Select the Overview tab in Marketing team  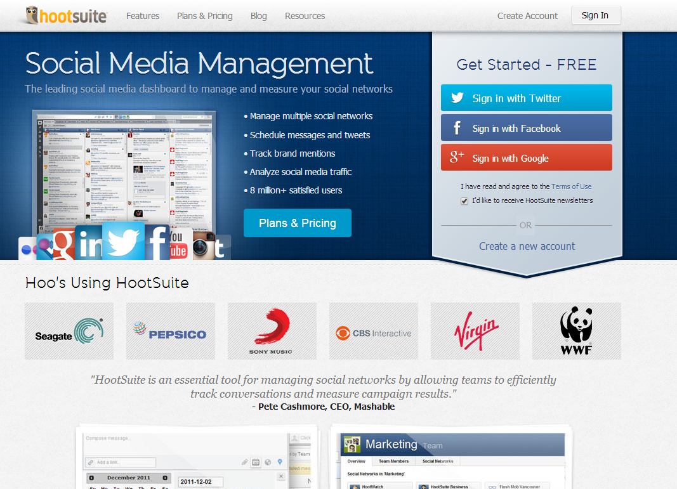point(357,461)
